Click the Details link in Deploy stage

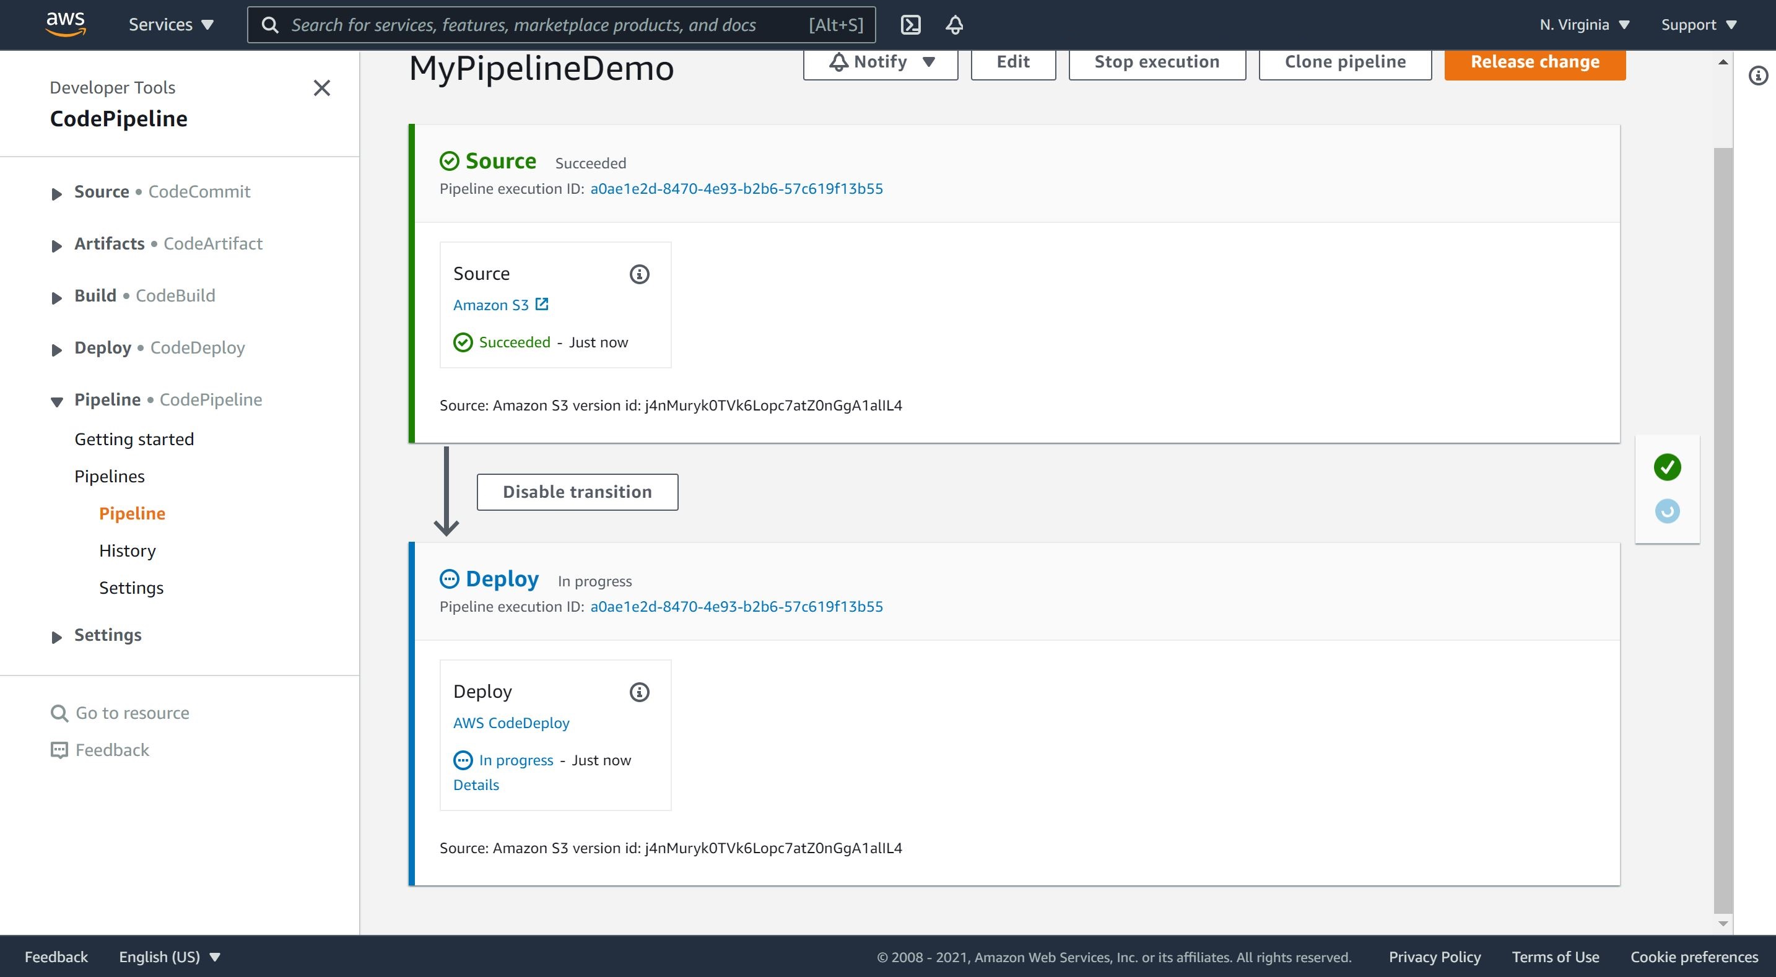(476, 784)
